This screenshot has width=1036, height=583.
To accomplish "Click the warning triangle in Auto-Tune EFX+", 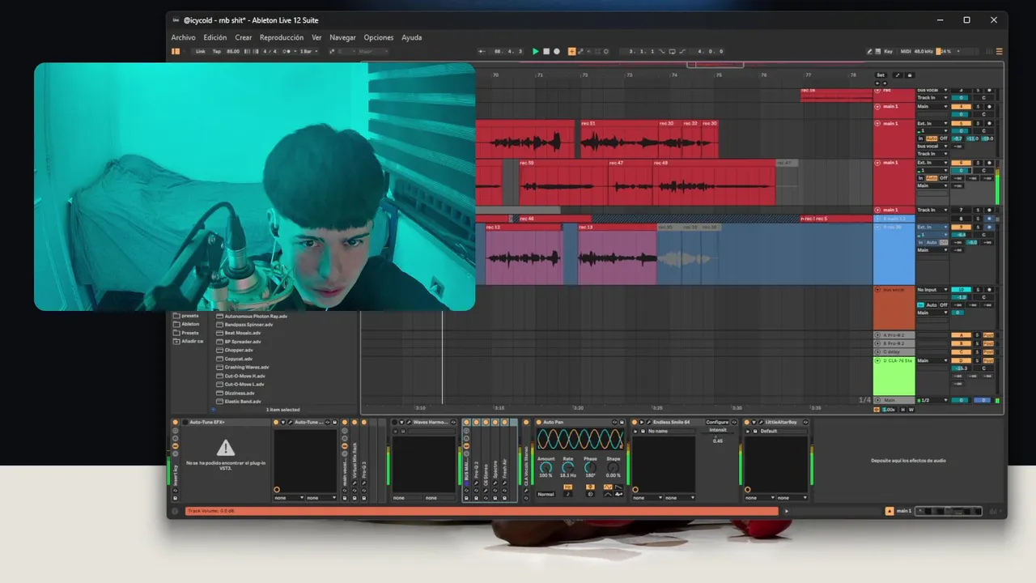I will [226, 448].
